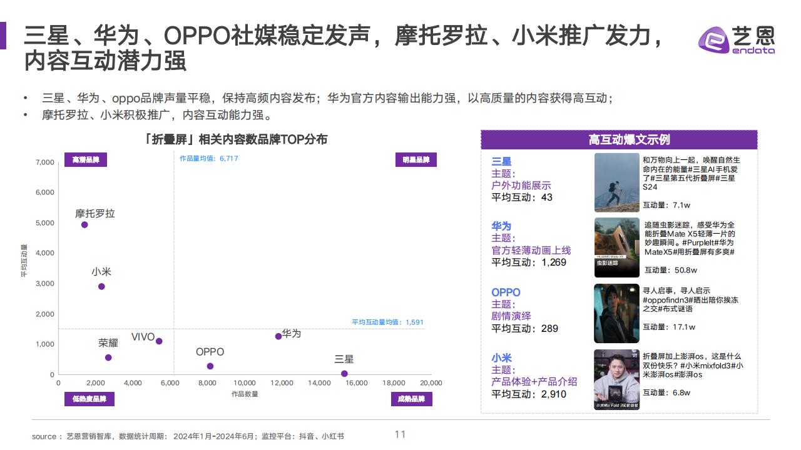The image size is (801, 450).
Task: Click the x-axis value 20,000
Action: point(431,383)
